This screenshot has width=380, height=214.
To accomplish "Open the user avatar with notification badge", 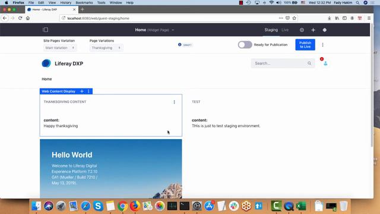I will 325,64.
